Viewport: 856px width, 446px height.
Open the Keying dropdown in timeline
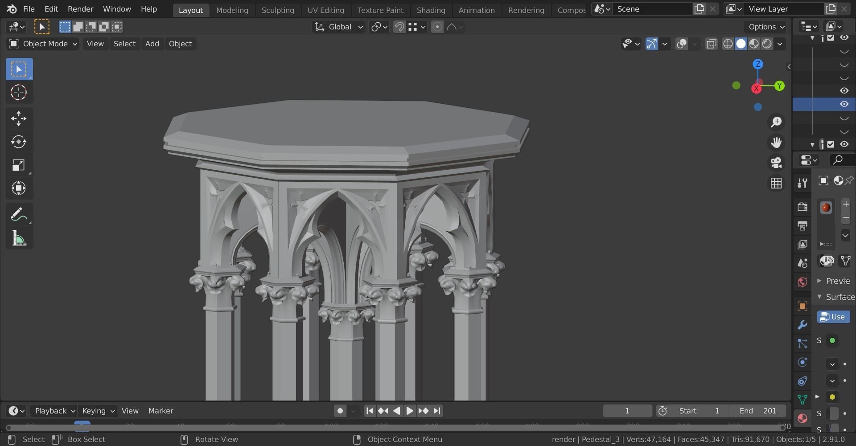98,411
